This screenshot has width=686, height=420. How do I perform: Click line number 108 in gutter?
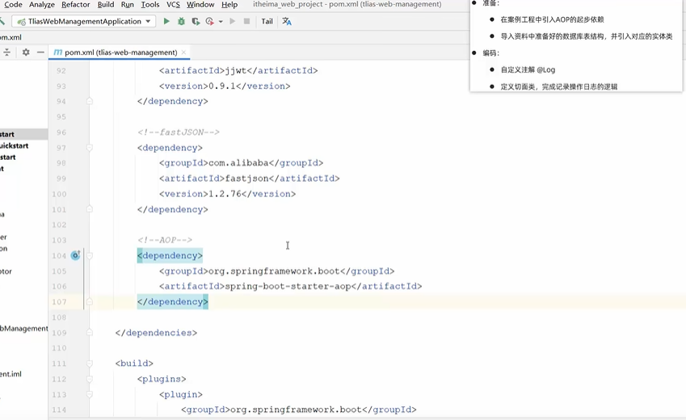[59, 317]
